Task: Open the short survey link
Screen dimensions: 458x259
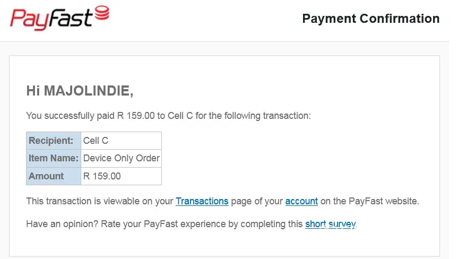Action: (330, 224)
